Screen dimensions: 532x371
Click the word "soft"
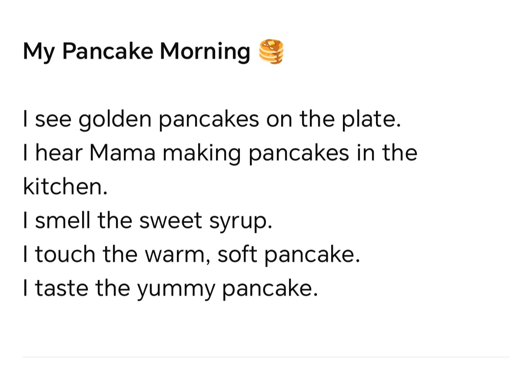click(x=236, y=254)
